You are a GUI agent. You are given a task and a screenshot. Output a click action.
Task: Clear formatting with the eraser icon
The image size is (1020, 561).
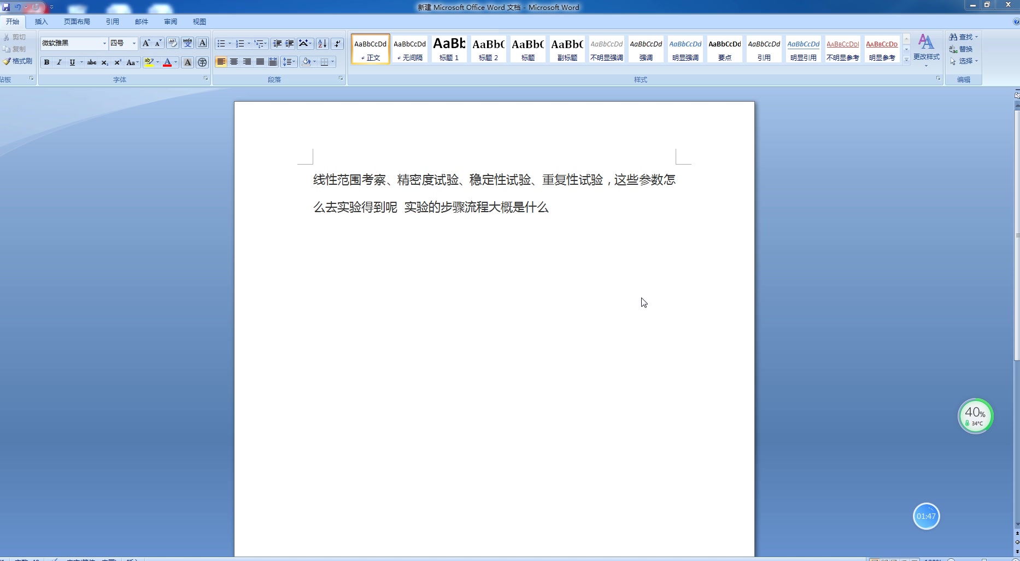tap(173, 43)
